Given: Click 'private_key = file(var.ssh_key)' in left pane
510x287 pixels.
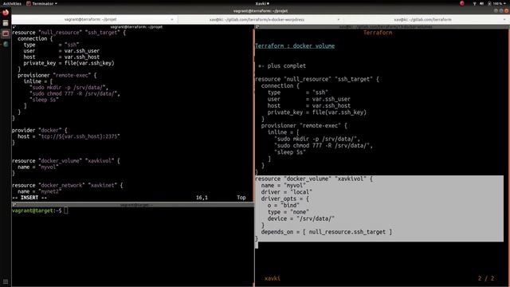Looking at the screenshot, I should (x=69, y=63).
